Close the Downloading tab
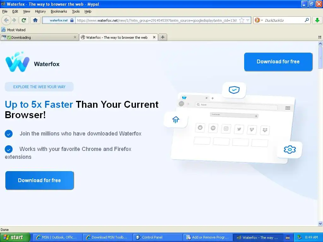 tap(75, 37)
